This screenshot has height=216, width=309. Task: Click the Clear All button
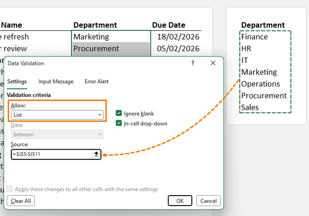[x=21, y=201]
